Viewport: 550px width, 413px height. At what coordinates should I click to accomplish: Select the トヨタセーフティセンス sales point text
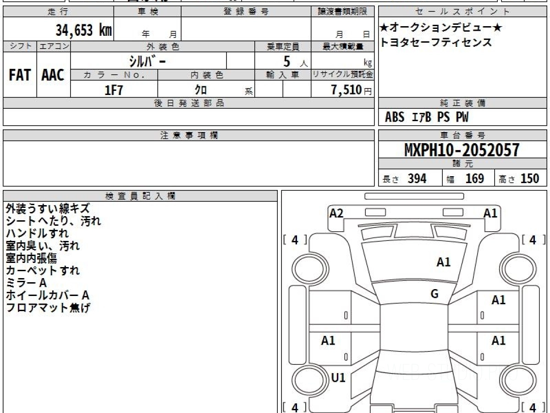click(x=436, y=42)
